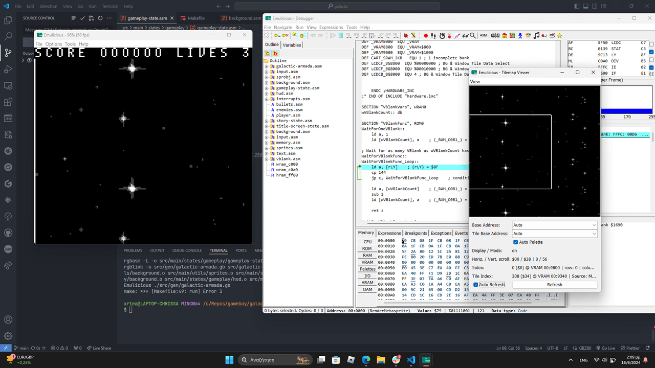Click the pause emulation icon in debugger toolbar

click(x=340, y=35)
